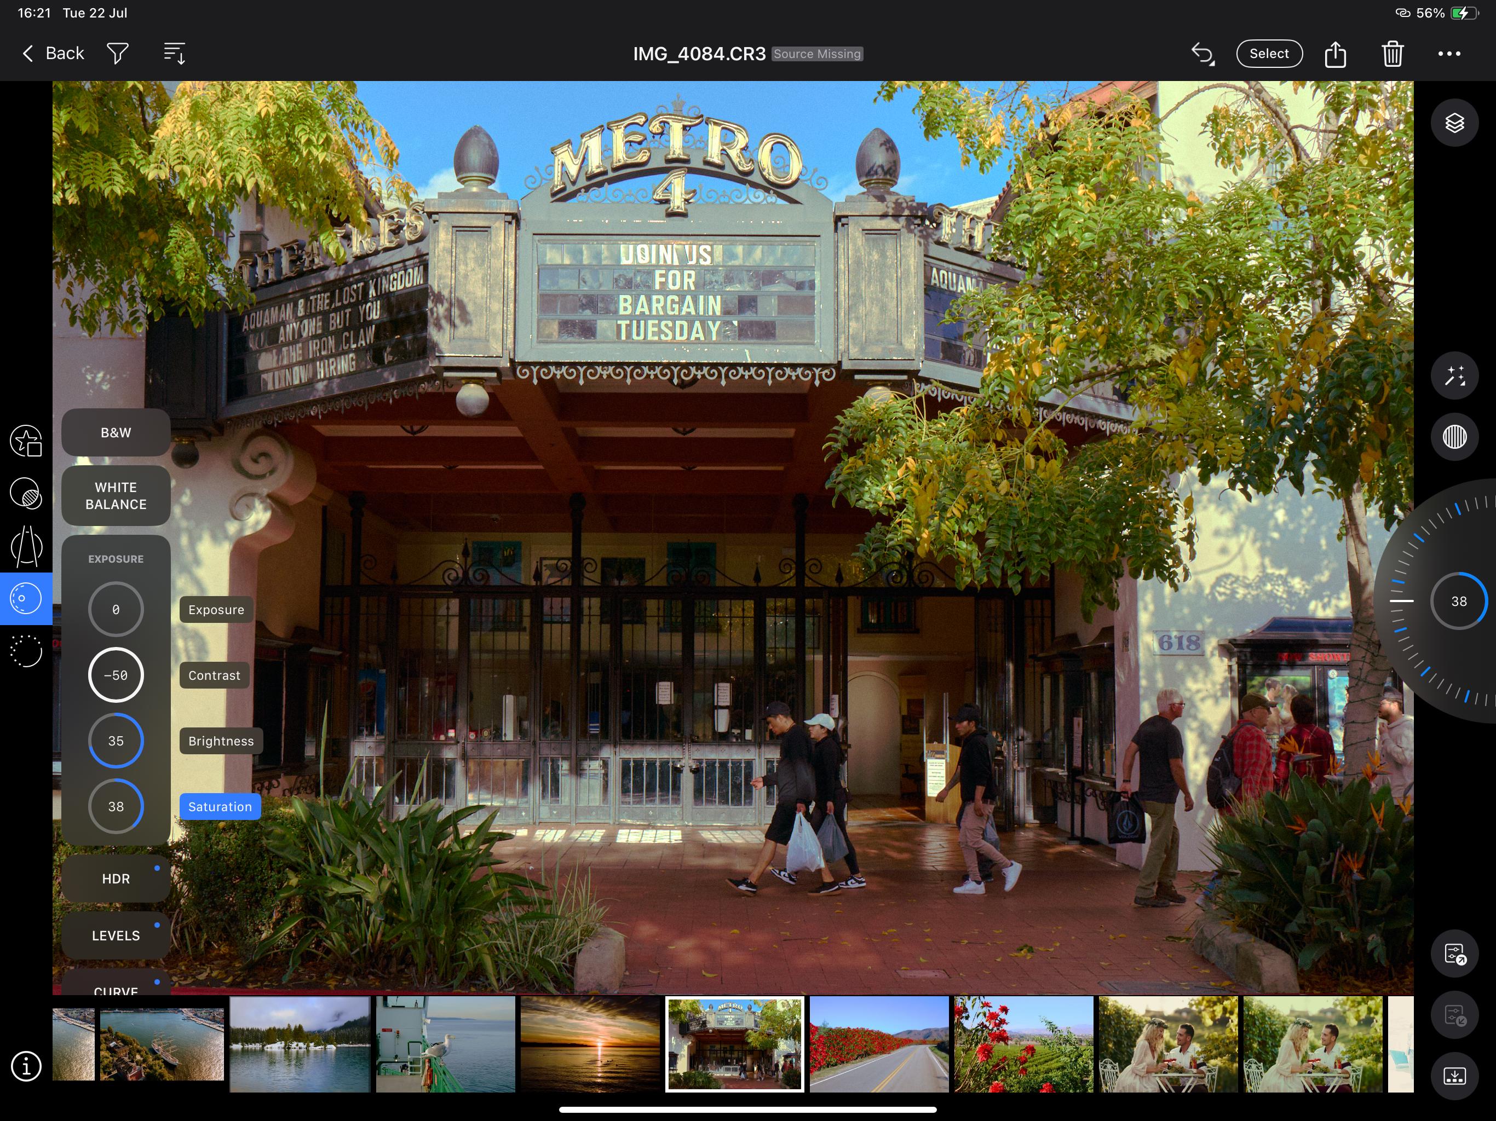Select the Brightness dial showing 35
Image resolution: width=1496 pixels, height=1121 pixels.
(x=116, y=741)
